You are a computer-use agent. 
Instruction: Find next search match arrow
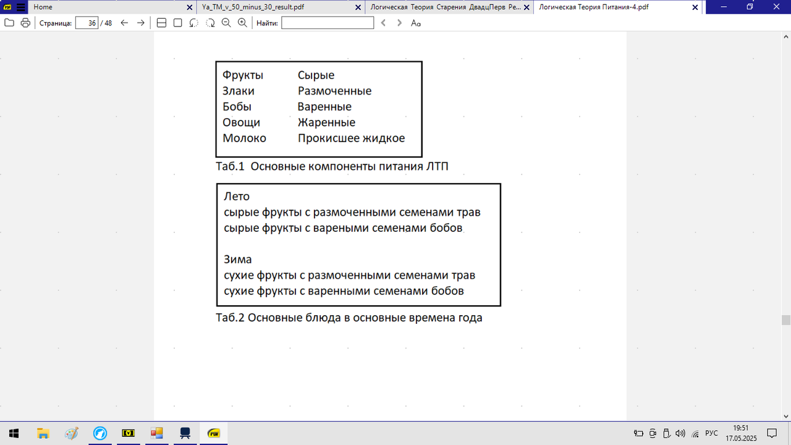pos(399,23)
